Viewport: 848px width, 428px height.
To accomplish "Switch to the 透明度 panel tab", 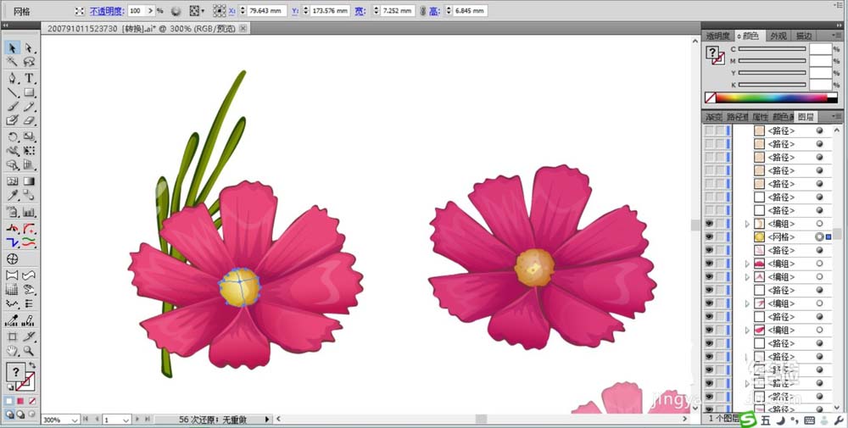I will click(x=718, y=36).
